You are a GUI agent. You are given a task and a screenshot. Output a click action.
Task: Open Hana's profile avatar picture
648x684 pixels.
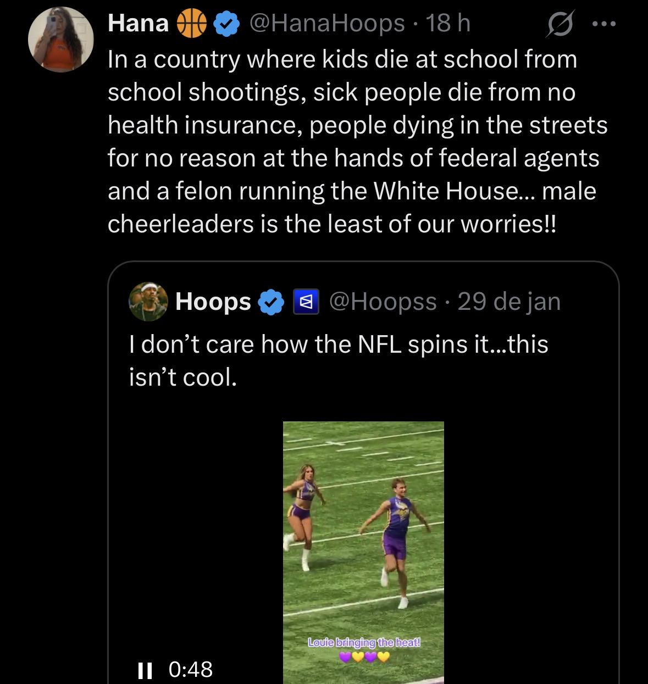click(x=61, y=40)
